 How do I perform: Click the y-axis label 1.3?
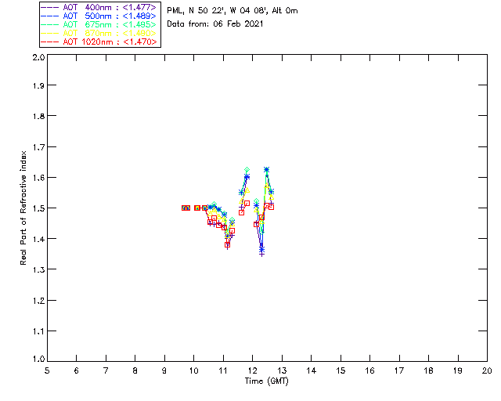(x=38, y=269)
